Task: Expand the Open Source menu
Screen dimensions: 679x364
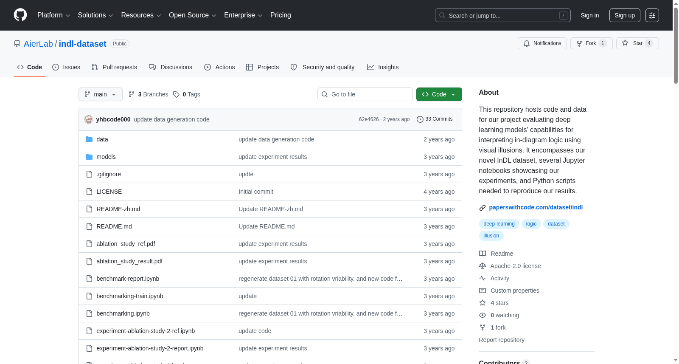Action: tap(193, 15)
